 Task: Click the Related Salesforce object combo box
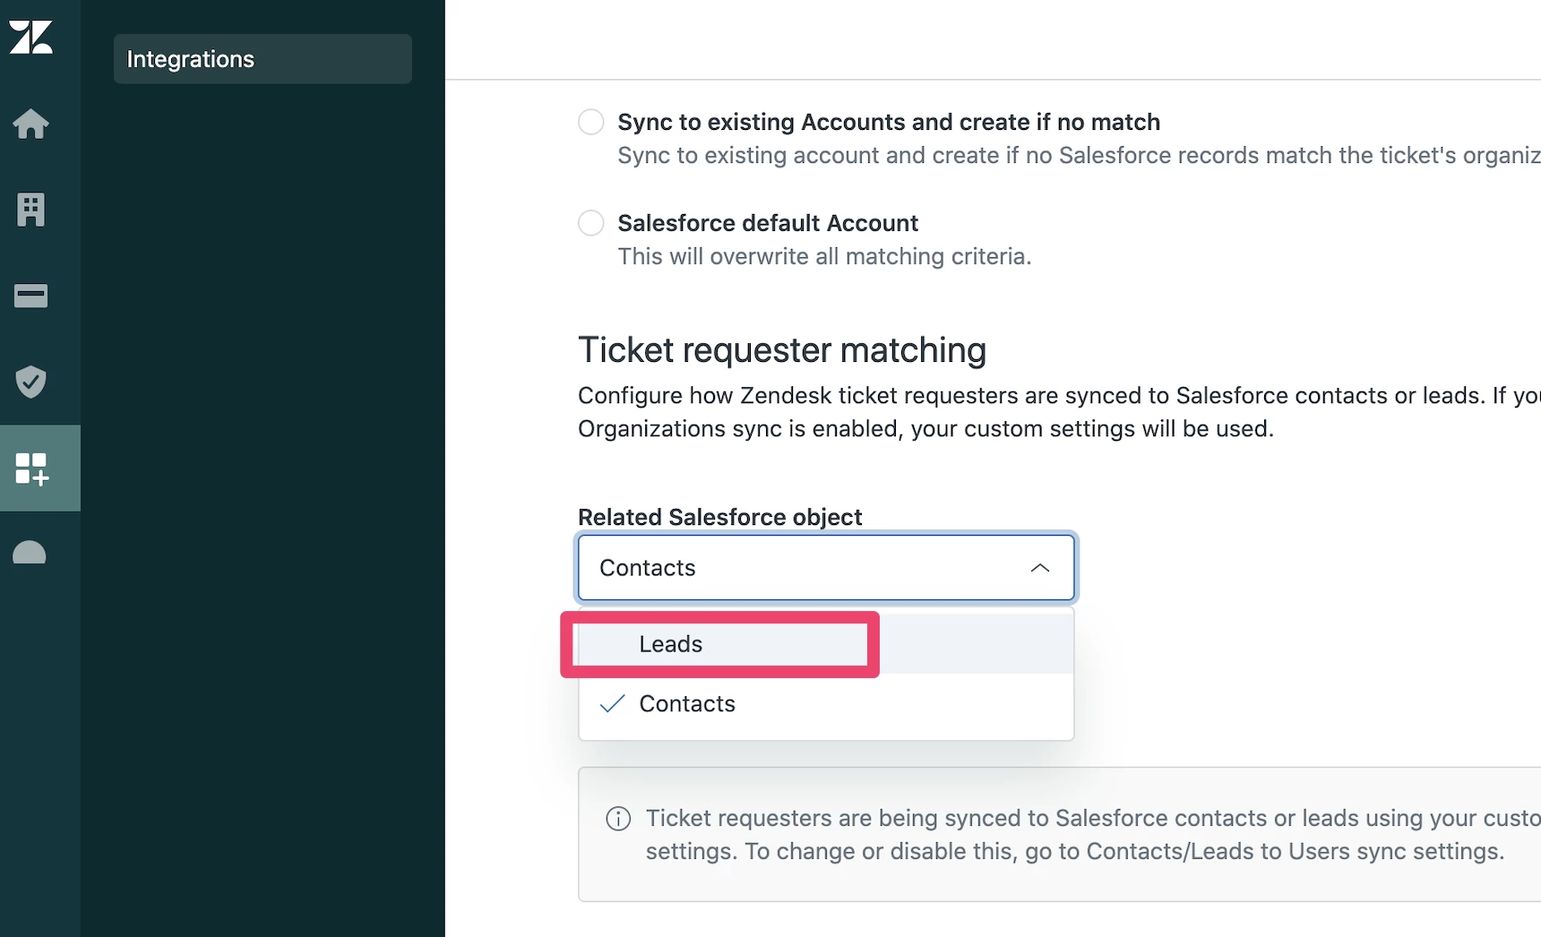pyautogui.click(x=806, y=568)
